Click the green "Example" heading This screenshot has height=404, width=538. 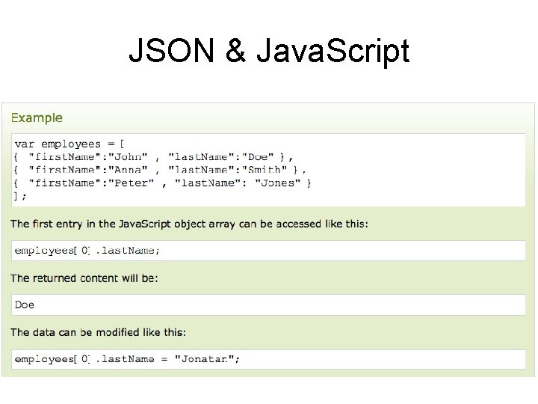(37, 117)
